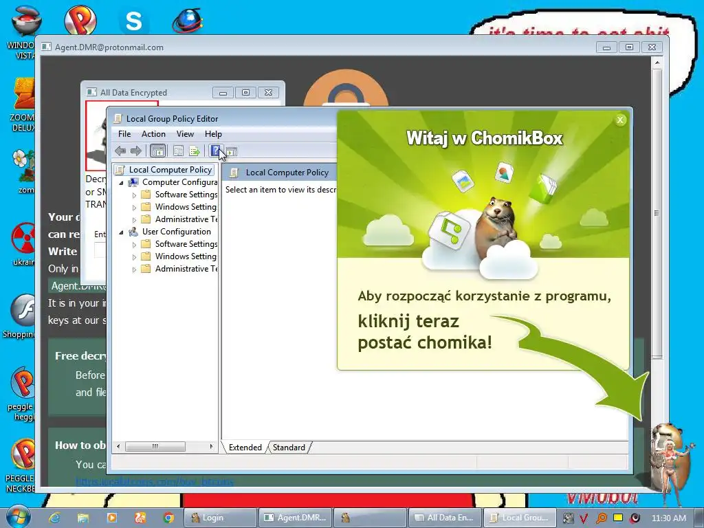Maximize the All Data Encrypted window
The image size is (704, 528).
click(245, 93)
